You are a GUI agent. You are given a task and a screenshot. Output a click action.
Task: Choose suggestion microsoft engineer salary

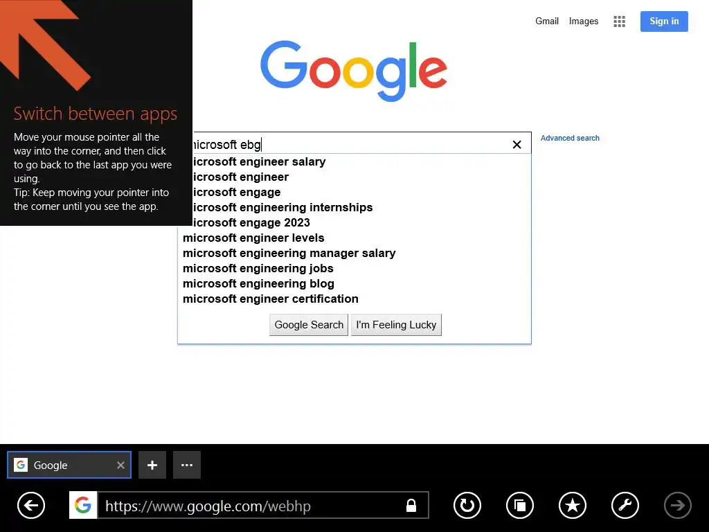point(258,161)
